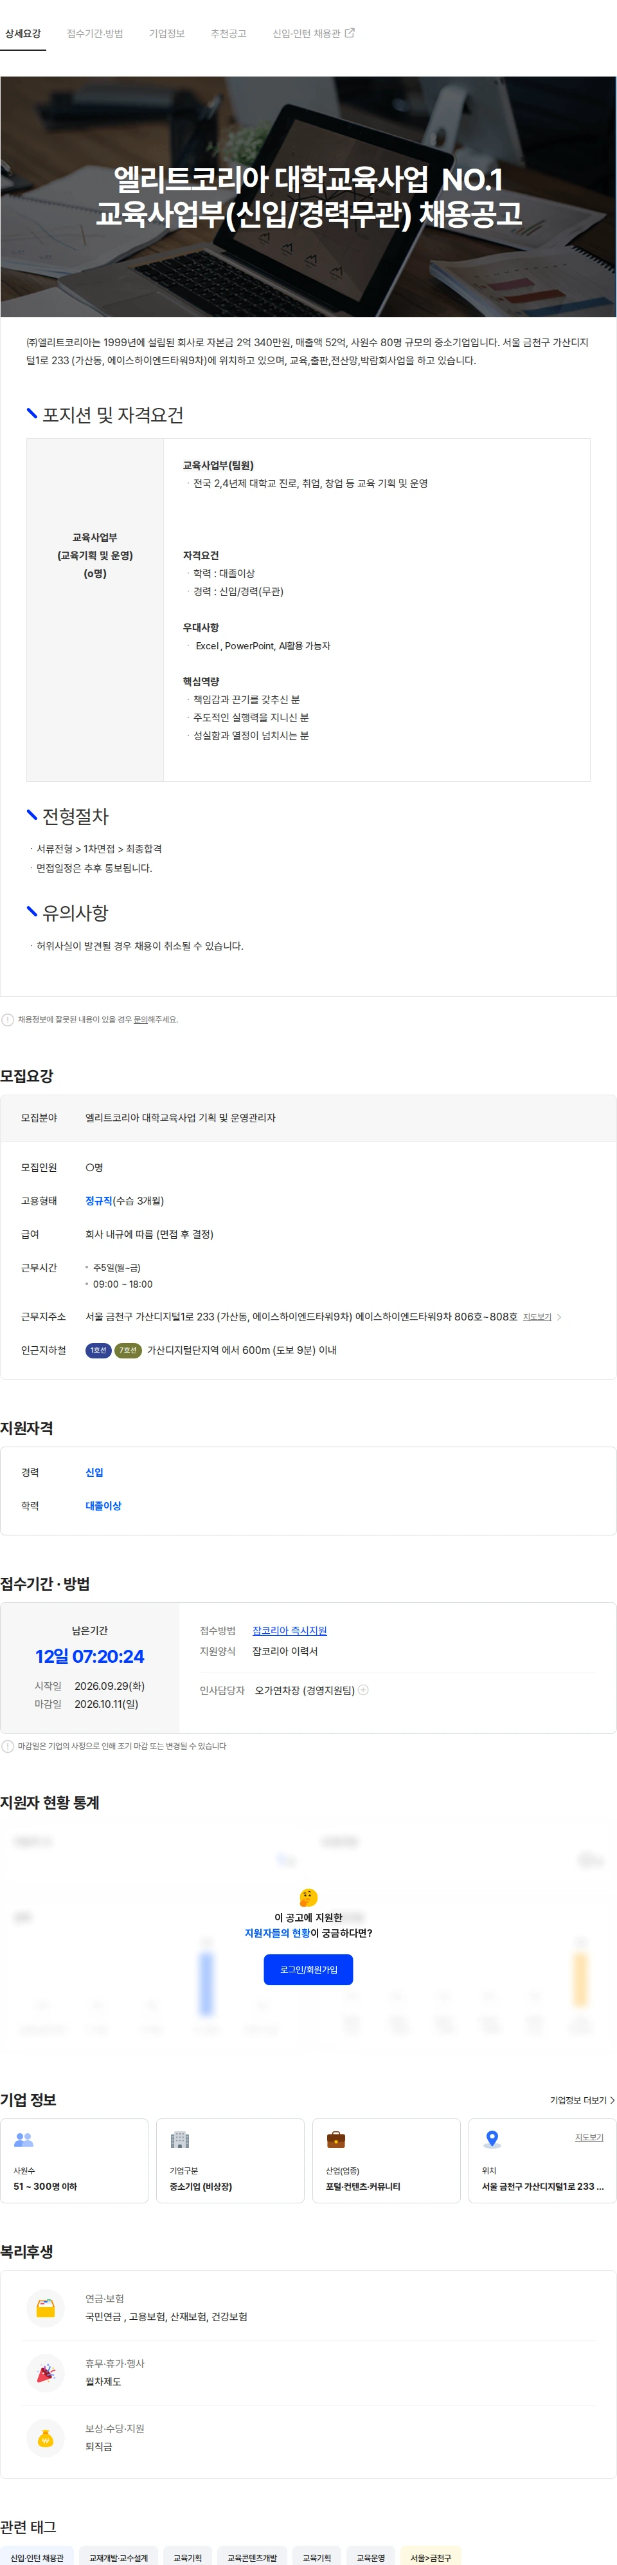The width and height of the screenshot is (617, 2565).
Task: Open the 잡코리아 즉시지원 link
Action: pos(290,1630)
